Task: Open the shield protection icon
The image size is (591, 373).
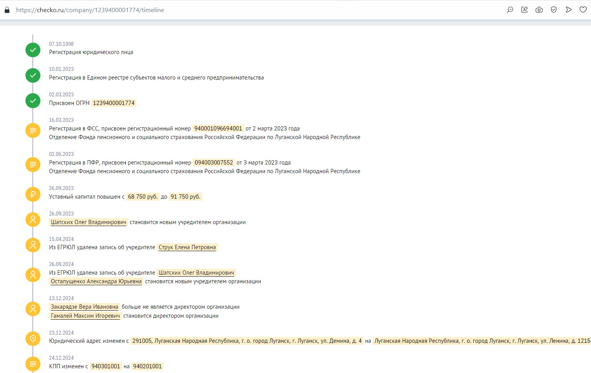Action: pos(554,10)
